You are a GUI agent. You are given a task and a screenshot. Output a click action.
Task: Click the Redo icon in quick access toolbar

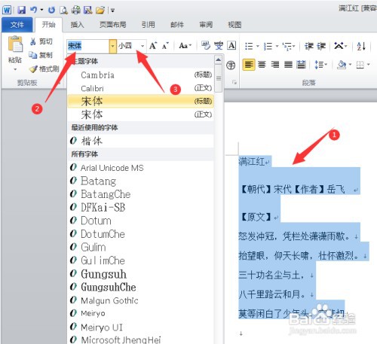pos(51,10)
